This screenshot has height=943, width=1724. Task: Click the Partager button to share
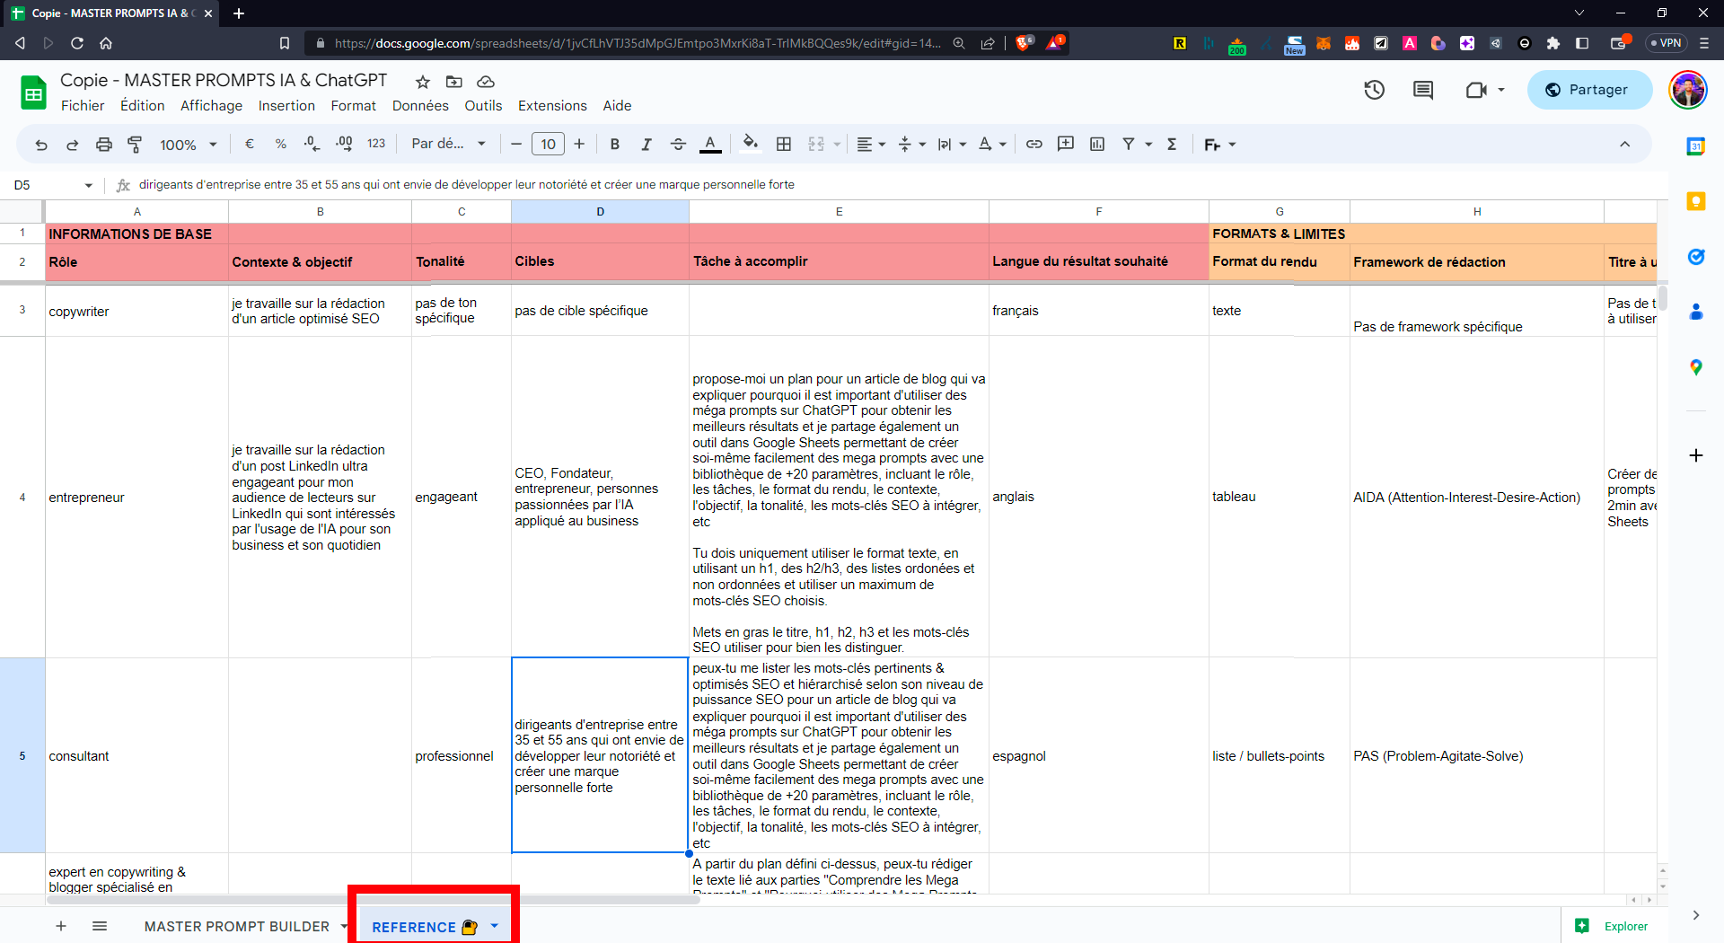pyautogui.click(x=1588, y=90)
